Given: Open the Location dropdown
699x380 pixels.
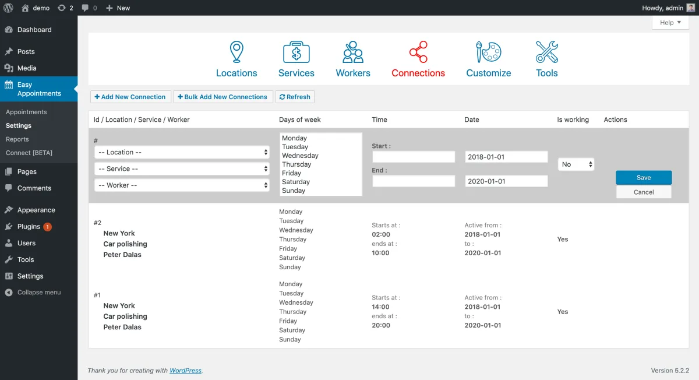Looking at the screenshot, I should click(182, 152).
